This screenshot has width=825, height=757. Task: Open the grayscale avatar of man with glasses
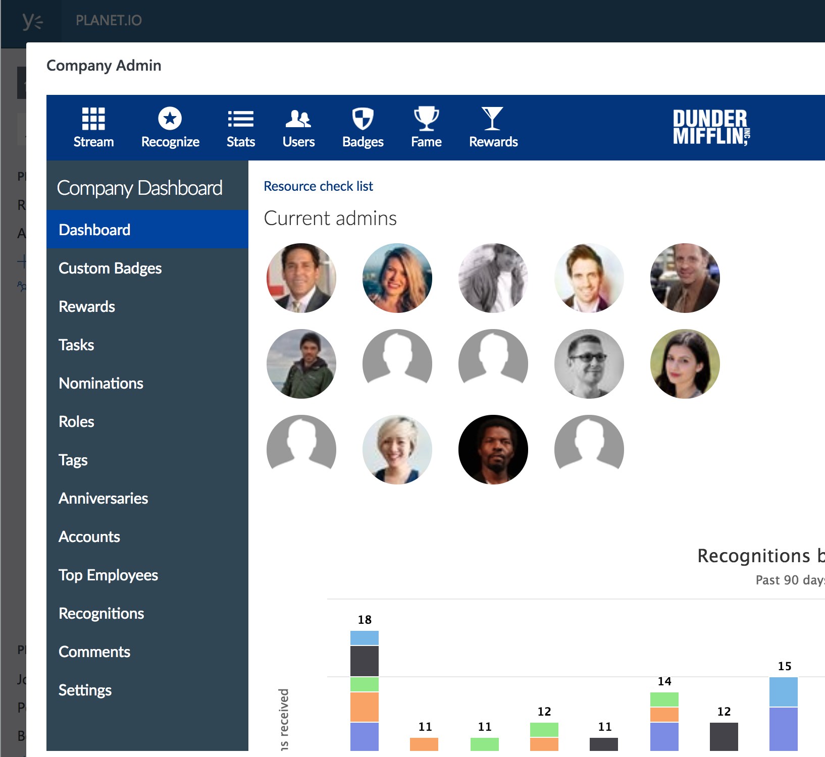click(x=589, y=364)
